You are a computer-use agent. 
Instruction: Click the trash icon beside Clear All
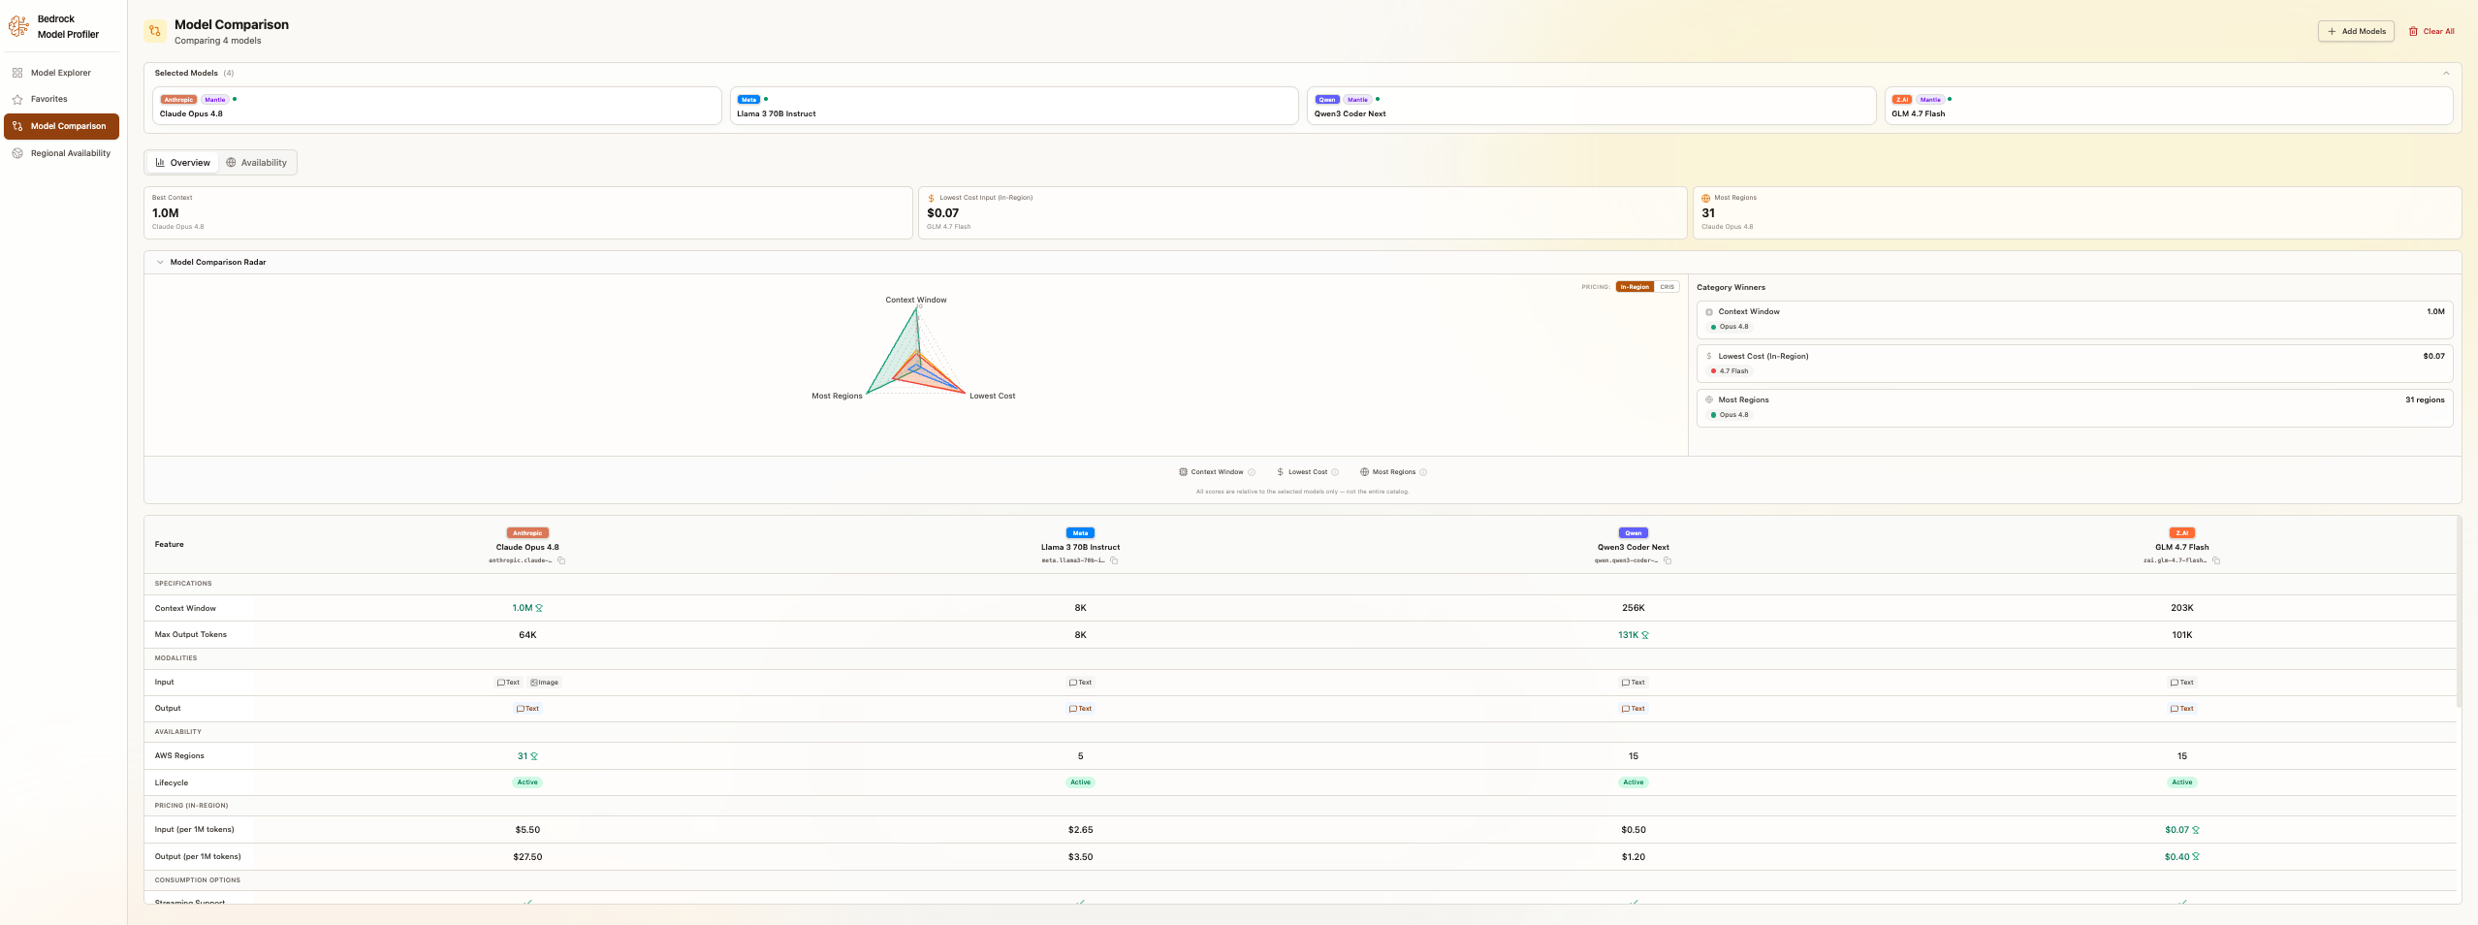pyautogui.click(x=2414, y=31)
